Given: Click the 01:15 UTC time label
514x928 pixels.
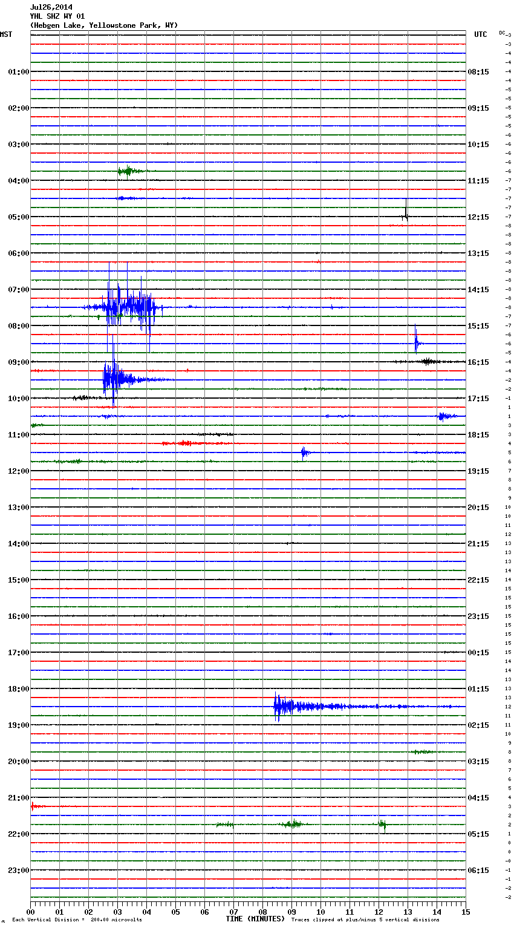Looking at the screenshot, I should (x=478, y=688).
